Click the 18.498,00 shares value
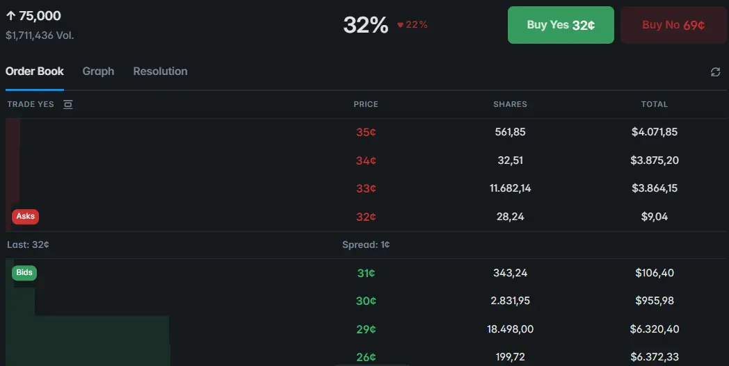This screenshot has height=366, width=729. 510,329
